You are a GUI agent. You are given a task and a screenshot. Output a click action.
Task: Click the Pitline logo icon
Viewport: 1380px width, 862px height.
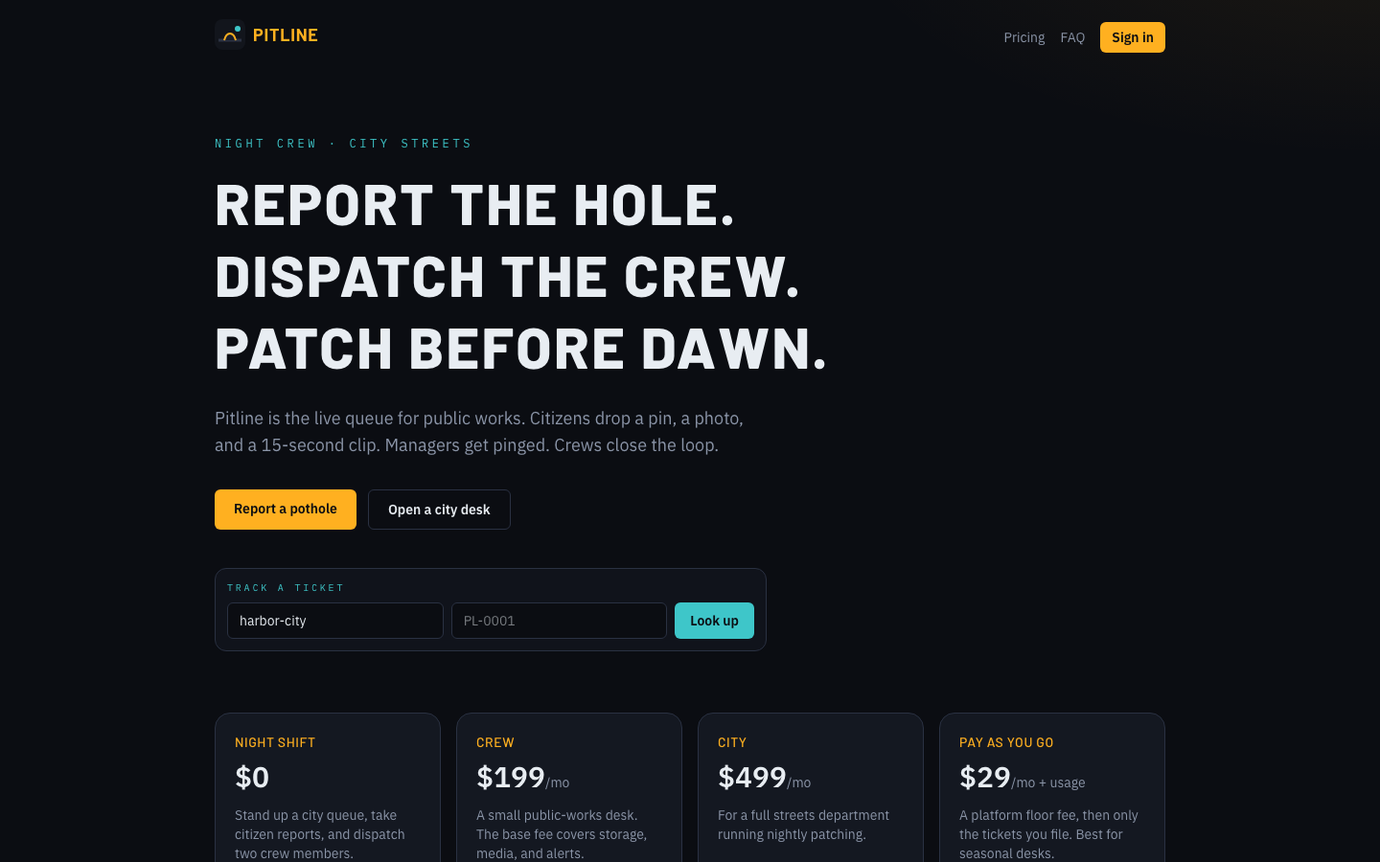pyautogui.click(x=230, y=34)
